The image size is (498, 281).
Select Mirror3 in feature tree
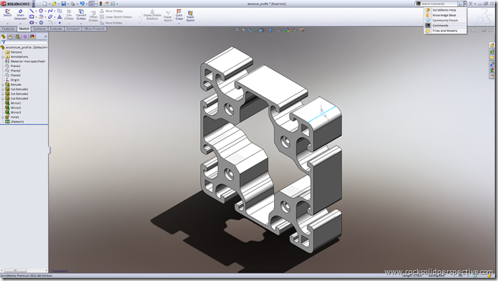click(x=14, y=113)
